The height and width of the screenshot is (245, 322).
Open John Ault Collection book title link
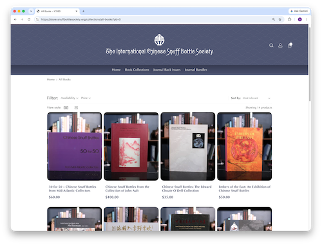[x=128, y=188]
